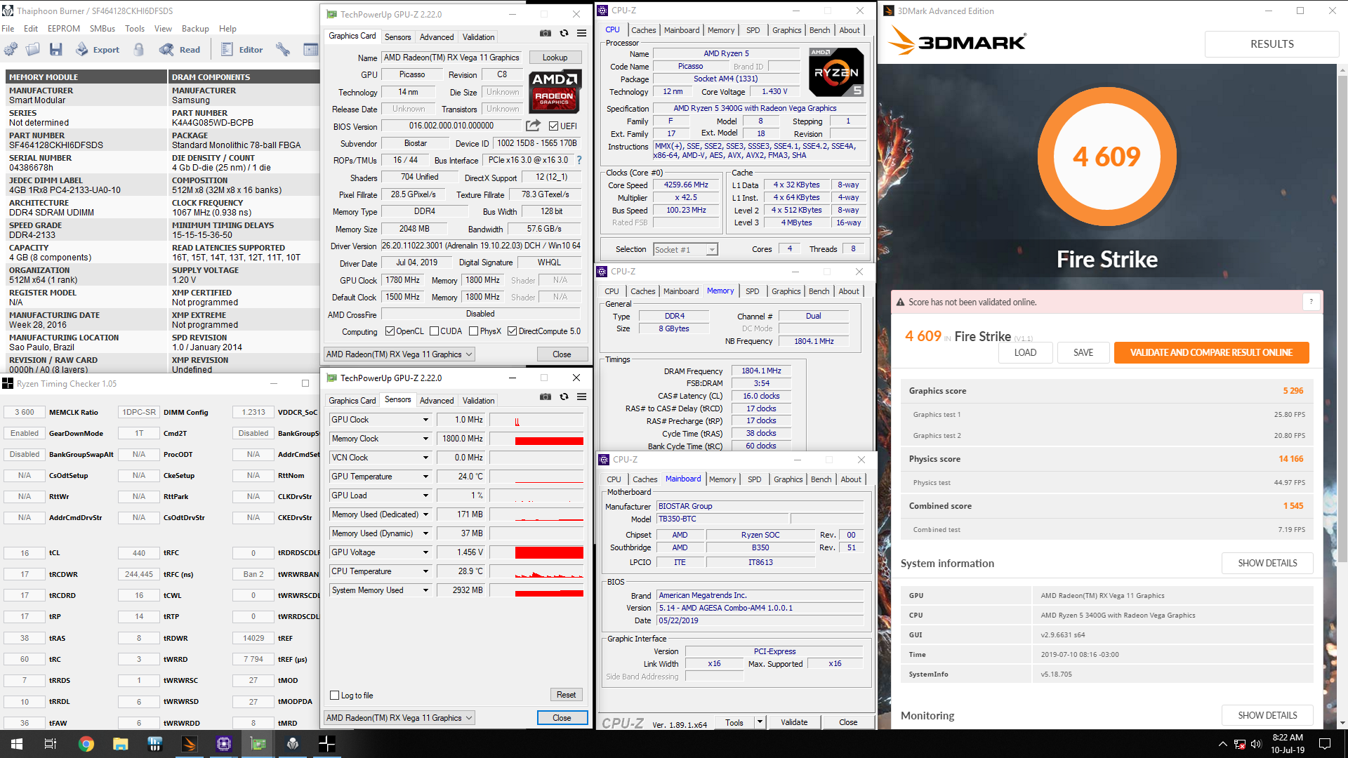Open notification center on taskbar
This screenshot has height=758, width=1348.
pyautogui.click(x=1325, y=744)
